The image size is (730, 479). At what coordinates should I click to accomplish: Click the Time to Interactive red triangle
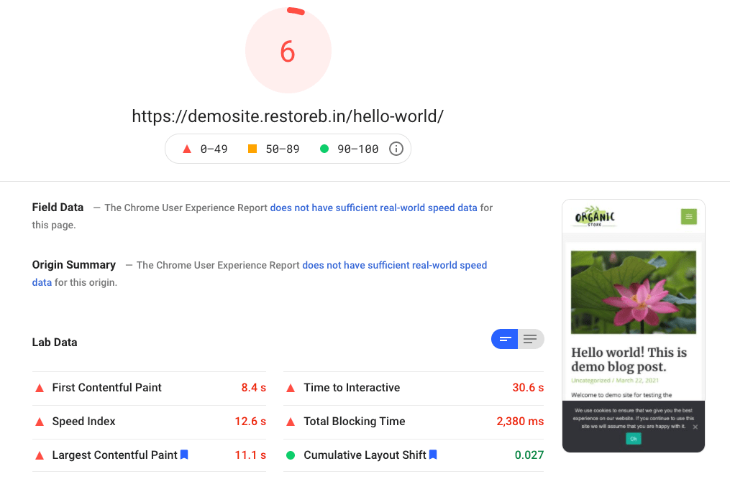tap(291, 388)
